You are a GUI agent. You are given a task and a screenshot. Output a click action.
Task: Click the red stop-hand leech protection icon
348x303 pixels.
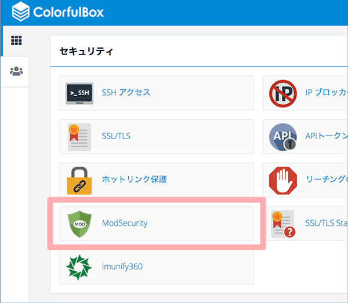(x=282, y=180)
